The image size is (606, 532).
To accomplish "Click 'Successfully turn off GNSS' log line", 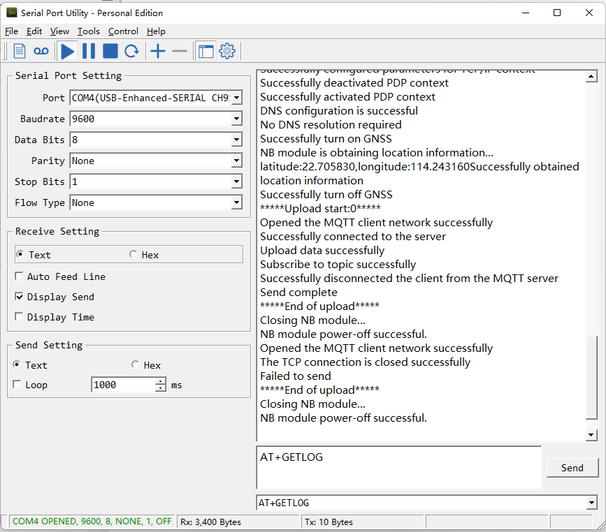I will point(326,195).
